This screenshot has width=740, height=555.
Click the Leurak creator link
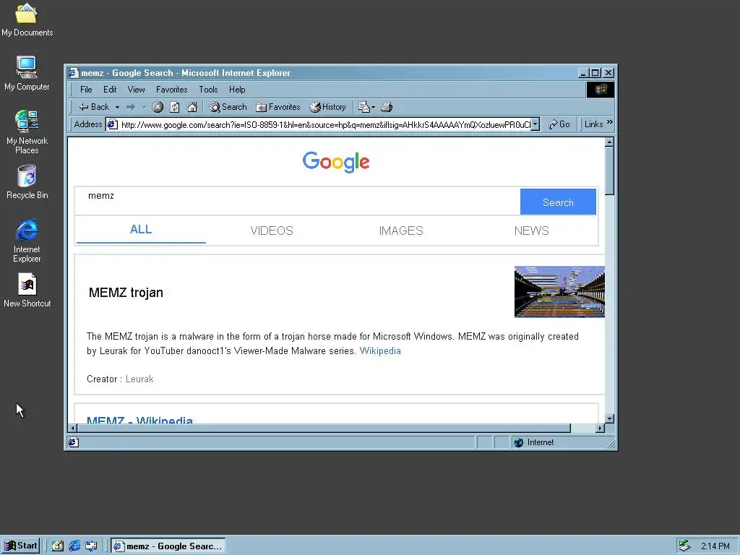[x=139, y=379]
